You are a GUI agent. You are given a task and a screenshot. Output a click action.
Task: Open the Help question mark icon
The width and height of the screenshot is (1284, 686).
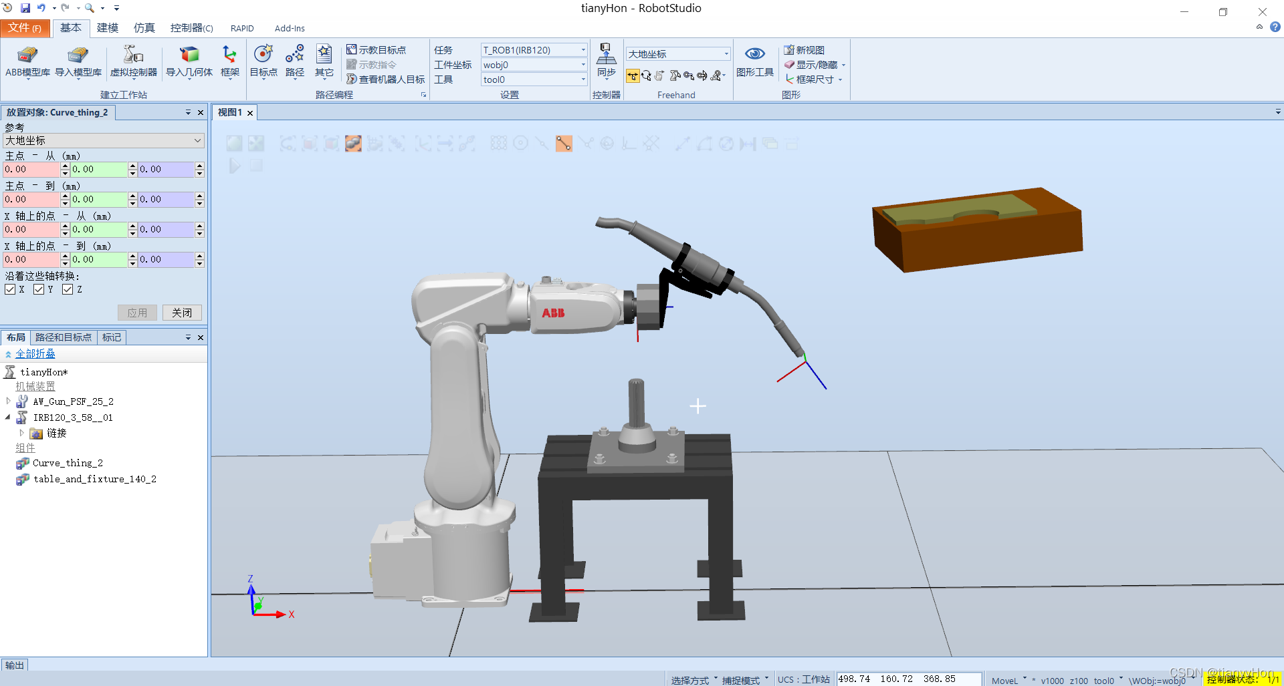[x=1275, y=27]
